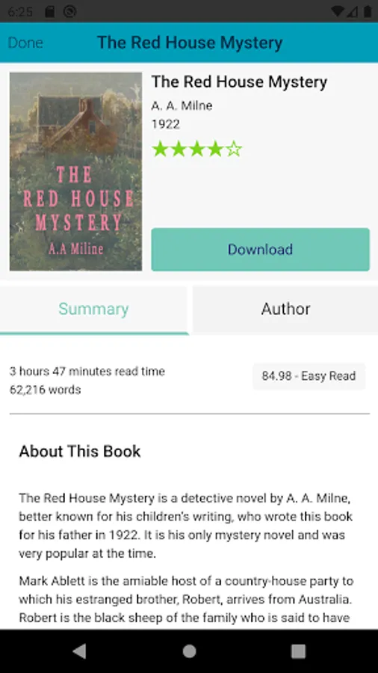Image resolution: width=378 pixels, height=673 pixels.
Task: Tap Done in the header
Action: tap(25, 43)
